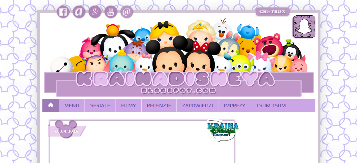
Task: Open the CH@TBOX button
Action: pyautogui.click(x=272, y=12)
